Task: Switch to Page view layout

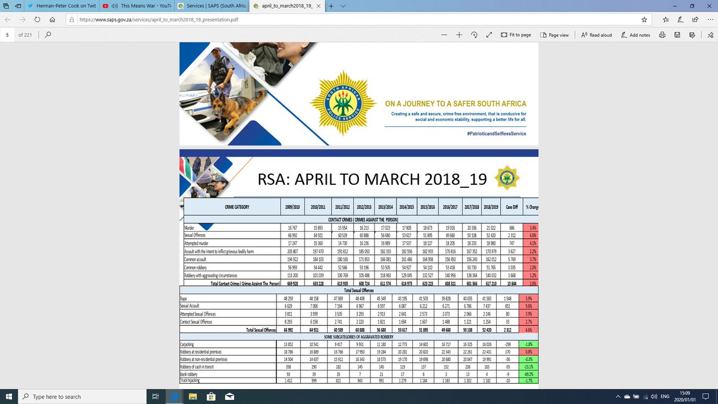Action: tap(556, 35)
